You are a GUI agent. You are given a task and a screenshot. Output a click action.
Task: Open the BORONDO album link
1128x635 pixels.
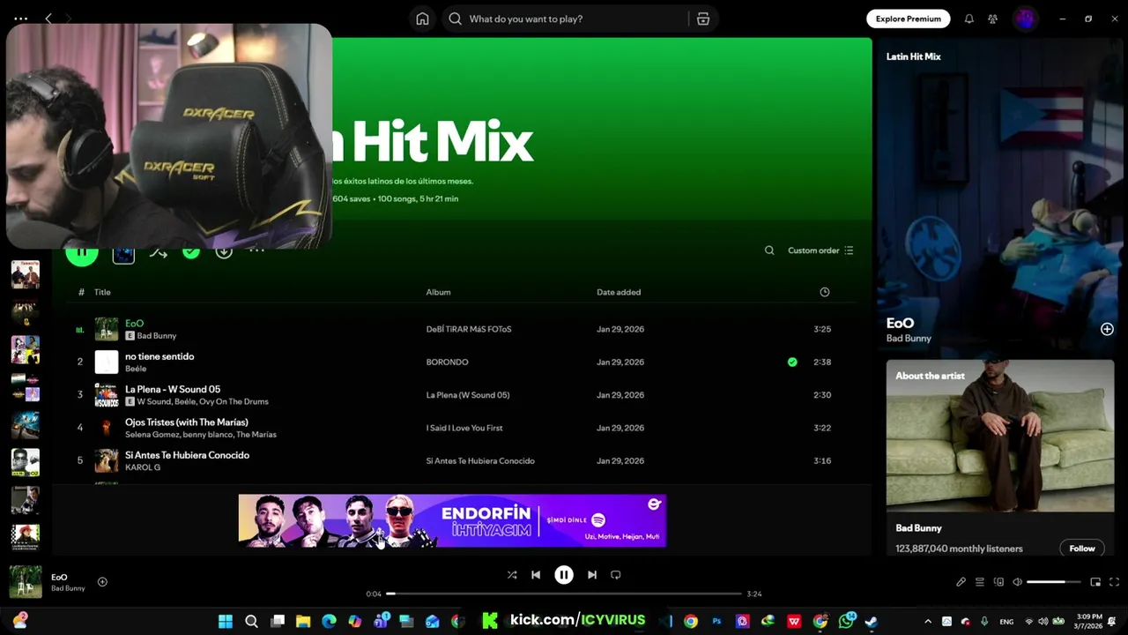pyautogui.click(x=447, y=362)
